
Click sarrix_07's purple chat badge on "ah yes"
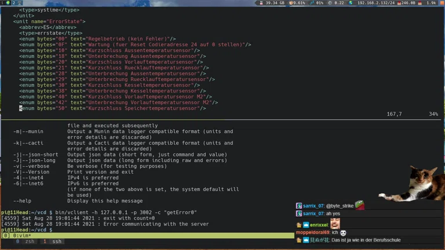click(299, 214)
